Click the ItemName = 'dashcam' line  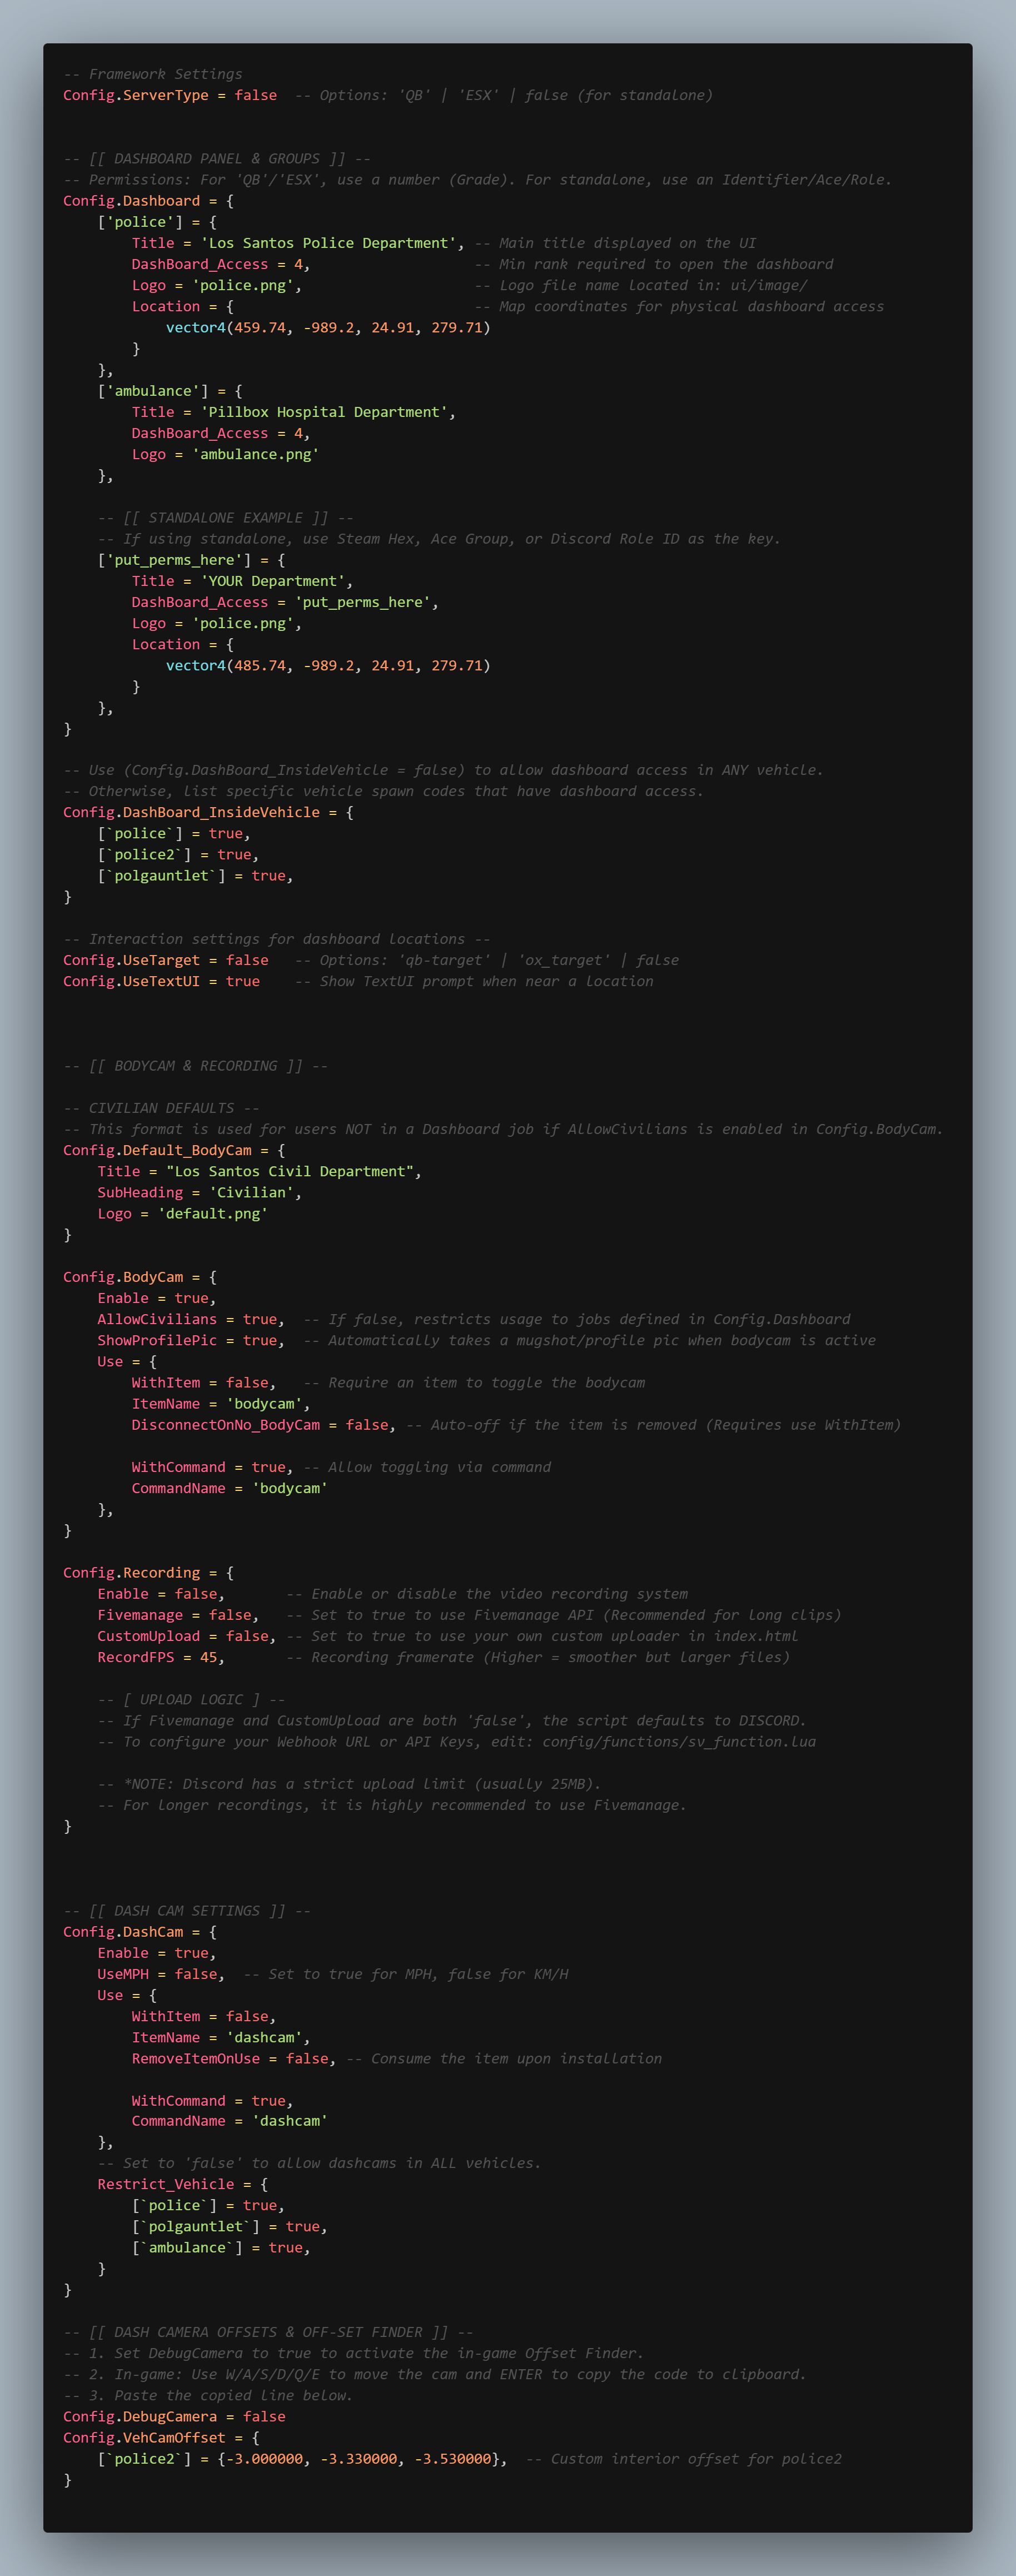(221, 2037)
